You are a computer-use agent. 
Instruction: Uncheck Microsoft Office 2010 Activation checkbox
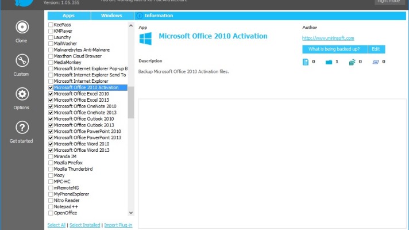[51, 87]
